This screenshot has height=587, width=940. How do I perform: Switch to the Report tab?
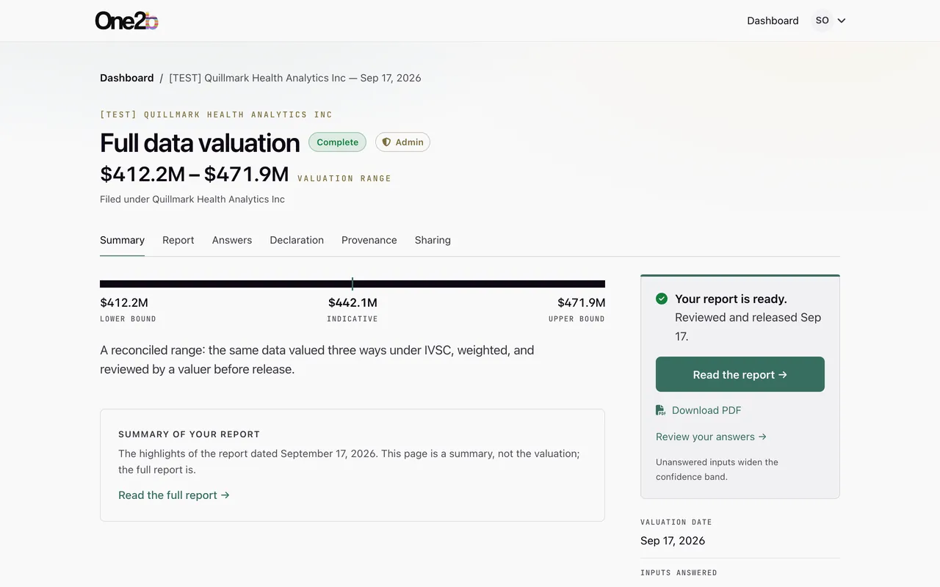pyautogui.click(x=178, y=240)
